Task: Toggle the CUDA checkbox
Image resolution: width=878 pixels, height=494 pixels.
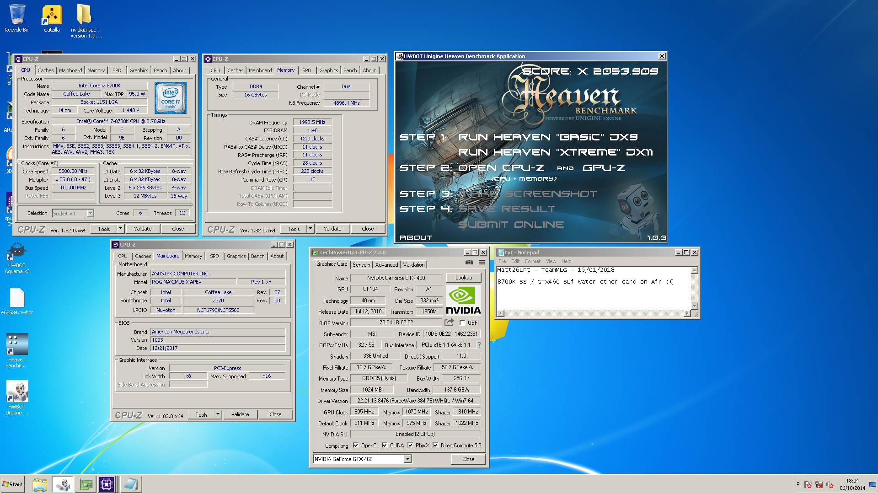Action: 385,446
